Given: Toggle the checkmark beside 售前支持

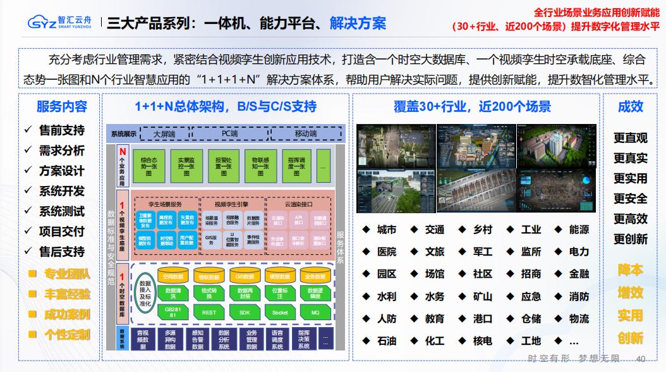Looking at the screenshot, I should tap(28, 130).
